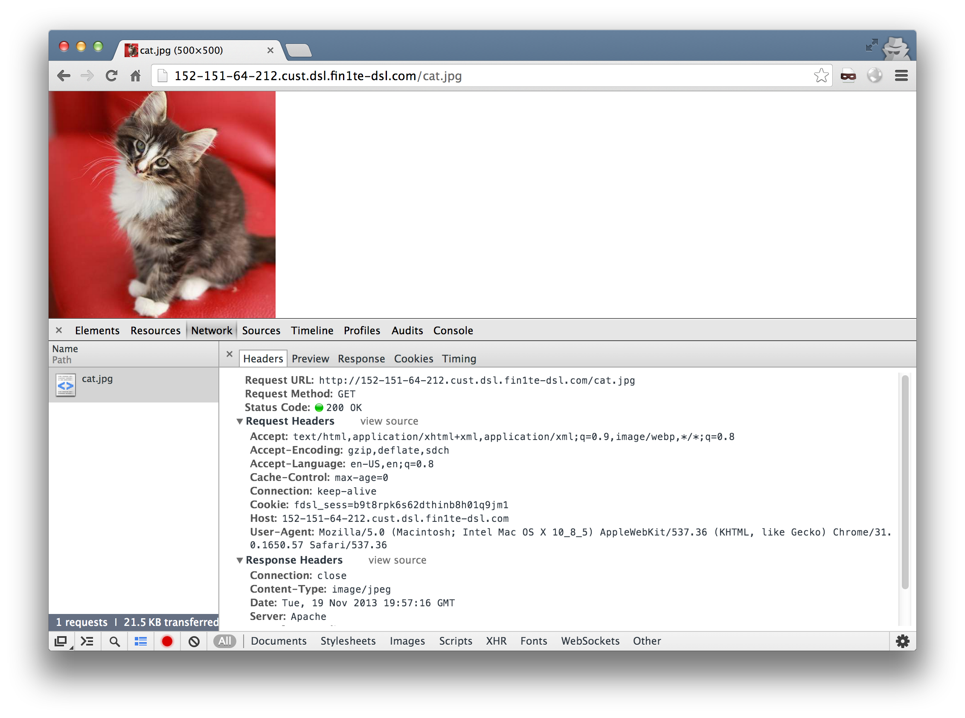Screen dimensions: 965x718
Task: Open the Response tab
Action: (361, 359)
